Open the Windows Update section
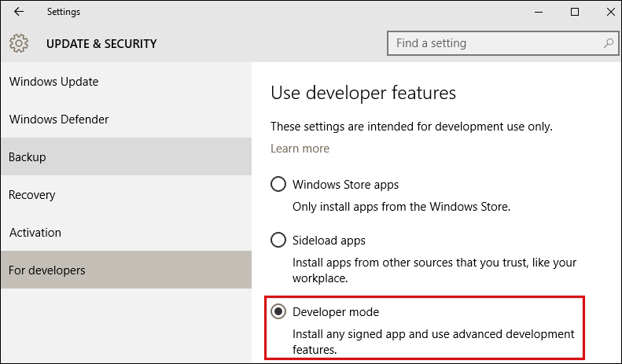Screen dimensions: 622x364 (53, 82)
